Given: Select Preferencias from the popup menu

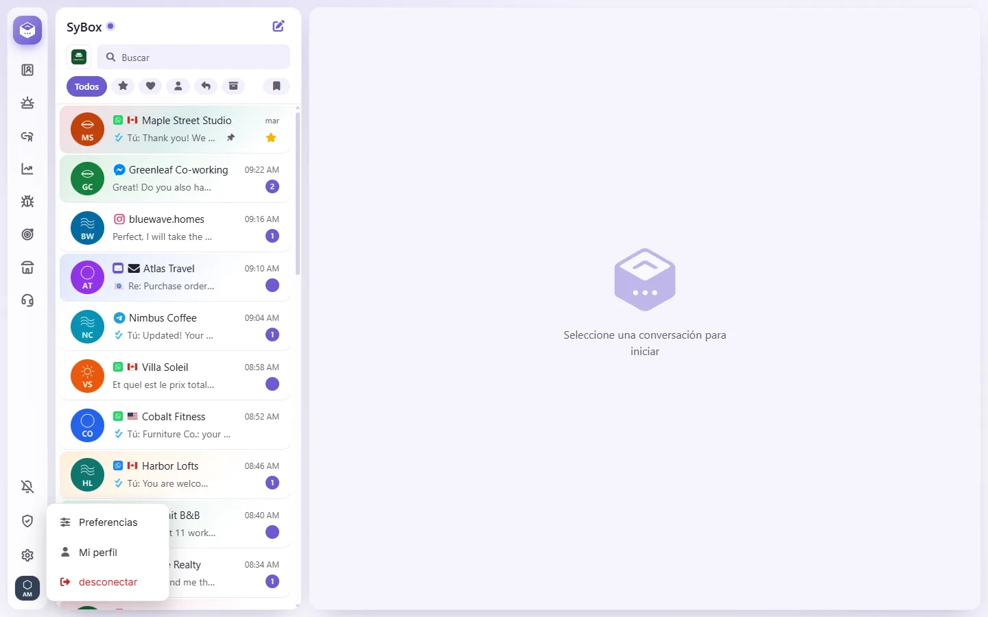Looking at the screenshot, I should point(108,522).
